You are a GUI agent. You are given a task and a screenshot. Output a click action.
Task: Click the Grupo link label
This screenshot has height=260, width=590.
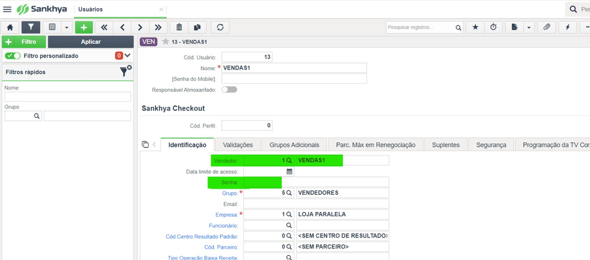click(x=230, y=193)
